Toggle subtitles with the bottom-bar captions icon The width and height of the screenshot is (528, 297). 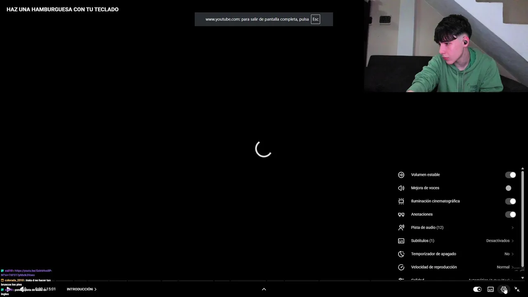(x=490, y=289)
